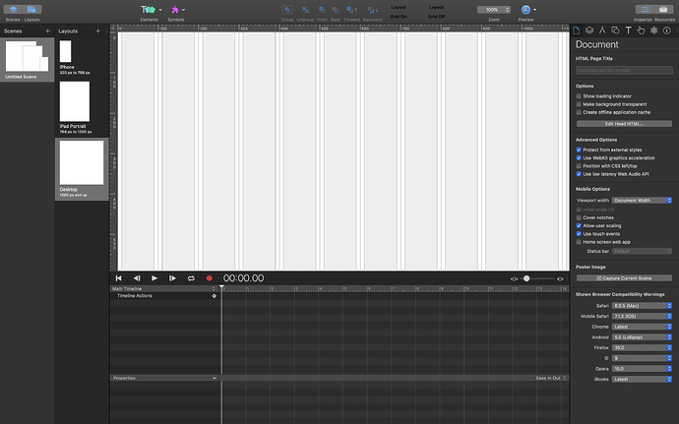
Task: Uncheck Protect from external styles
Action: (x=579, y=150)
